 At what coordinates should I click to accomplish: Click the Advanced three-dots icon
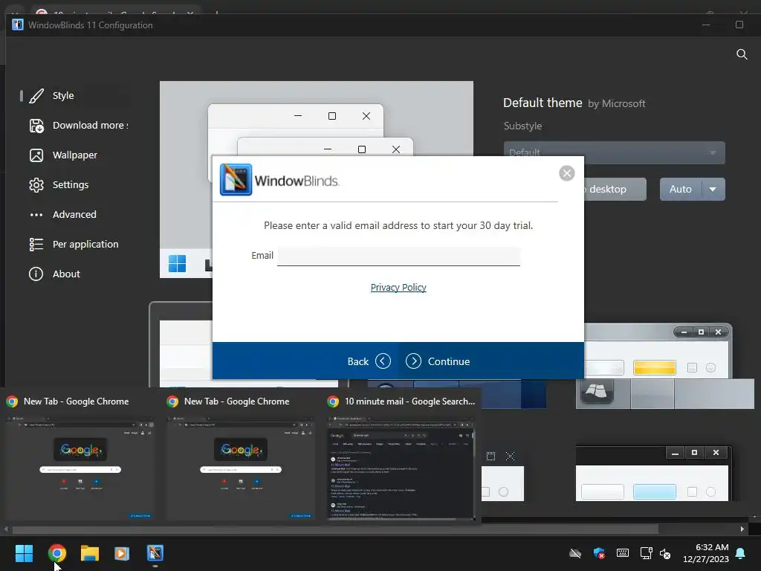tap(36, 215)
